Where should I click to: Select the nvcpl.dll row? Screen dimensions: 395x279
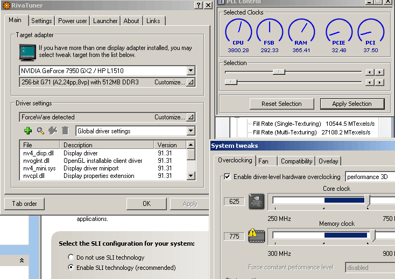click(x=103, y=176)
